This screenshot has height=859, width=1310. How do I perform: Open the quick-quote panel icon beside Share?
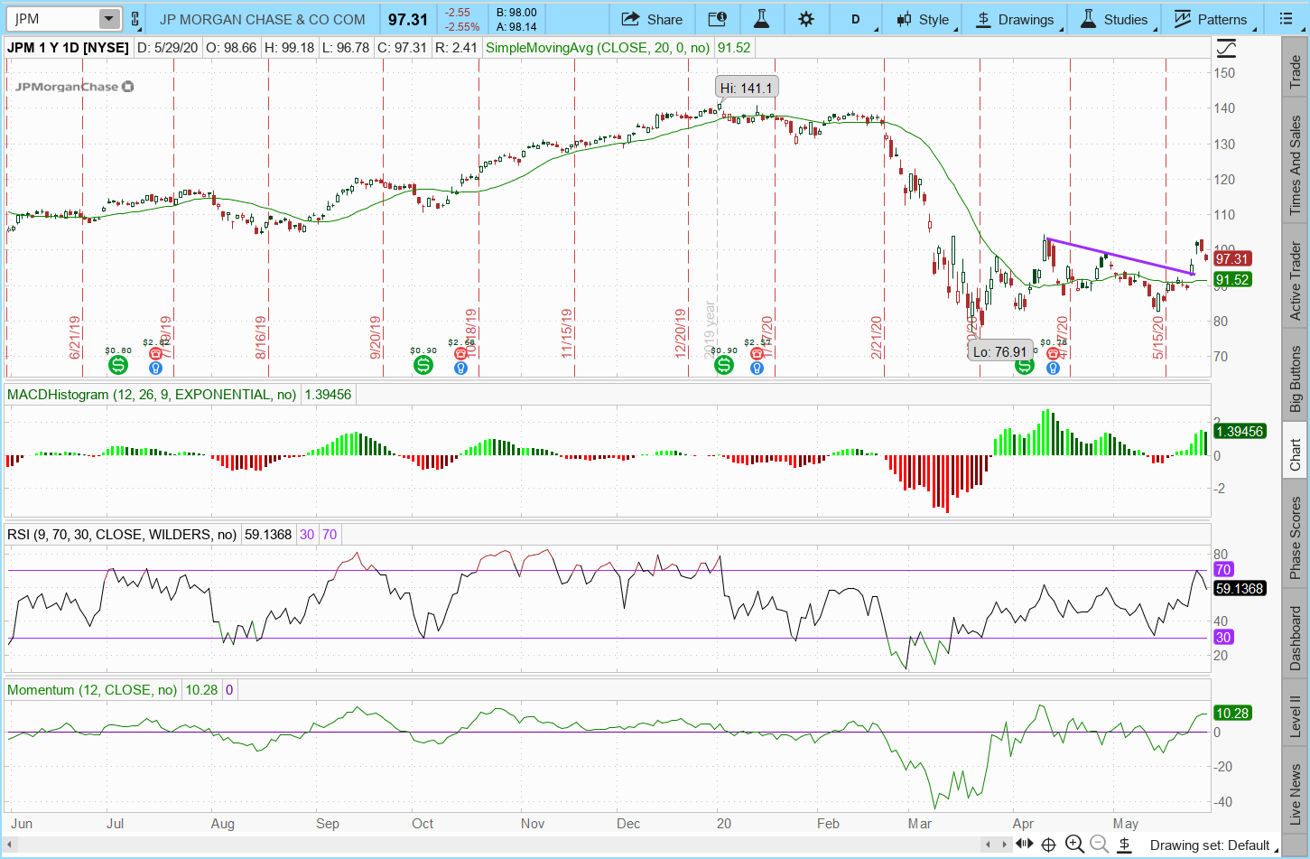pos(717,19)
